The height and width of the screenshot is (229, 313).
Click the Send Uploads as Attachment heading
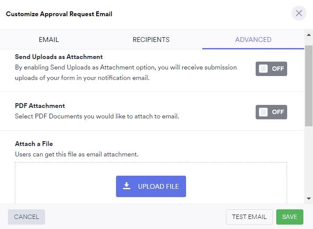[x=59, y=57]
